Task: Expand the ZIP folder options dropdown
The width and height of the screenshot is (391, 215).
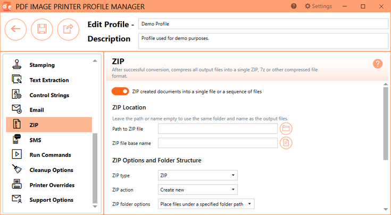Action: click(206, 204)
